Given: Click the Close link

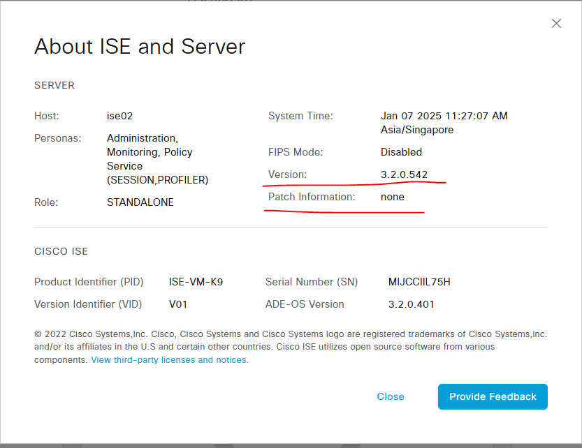Looking at the screenshot, I should (391, 396).
